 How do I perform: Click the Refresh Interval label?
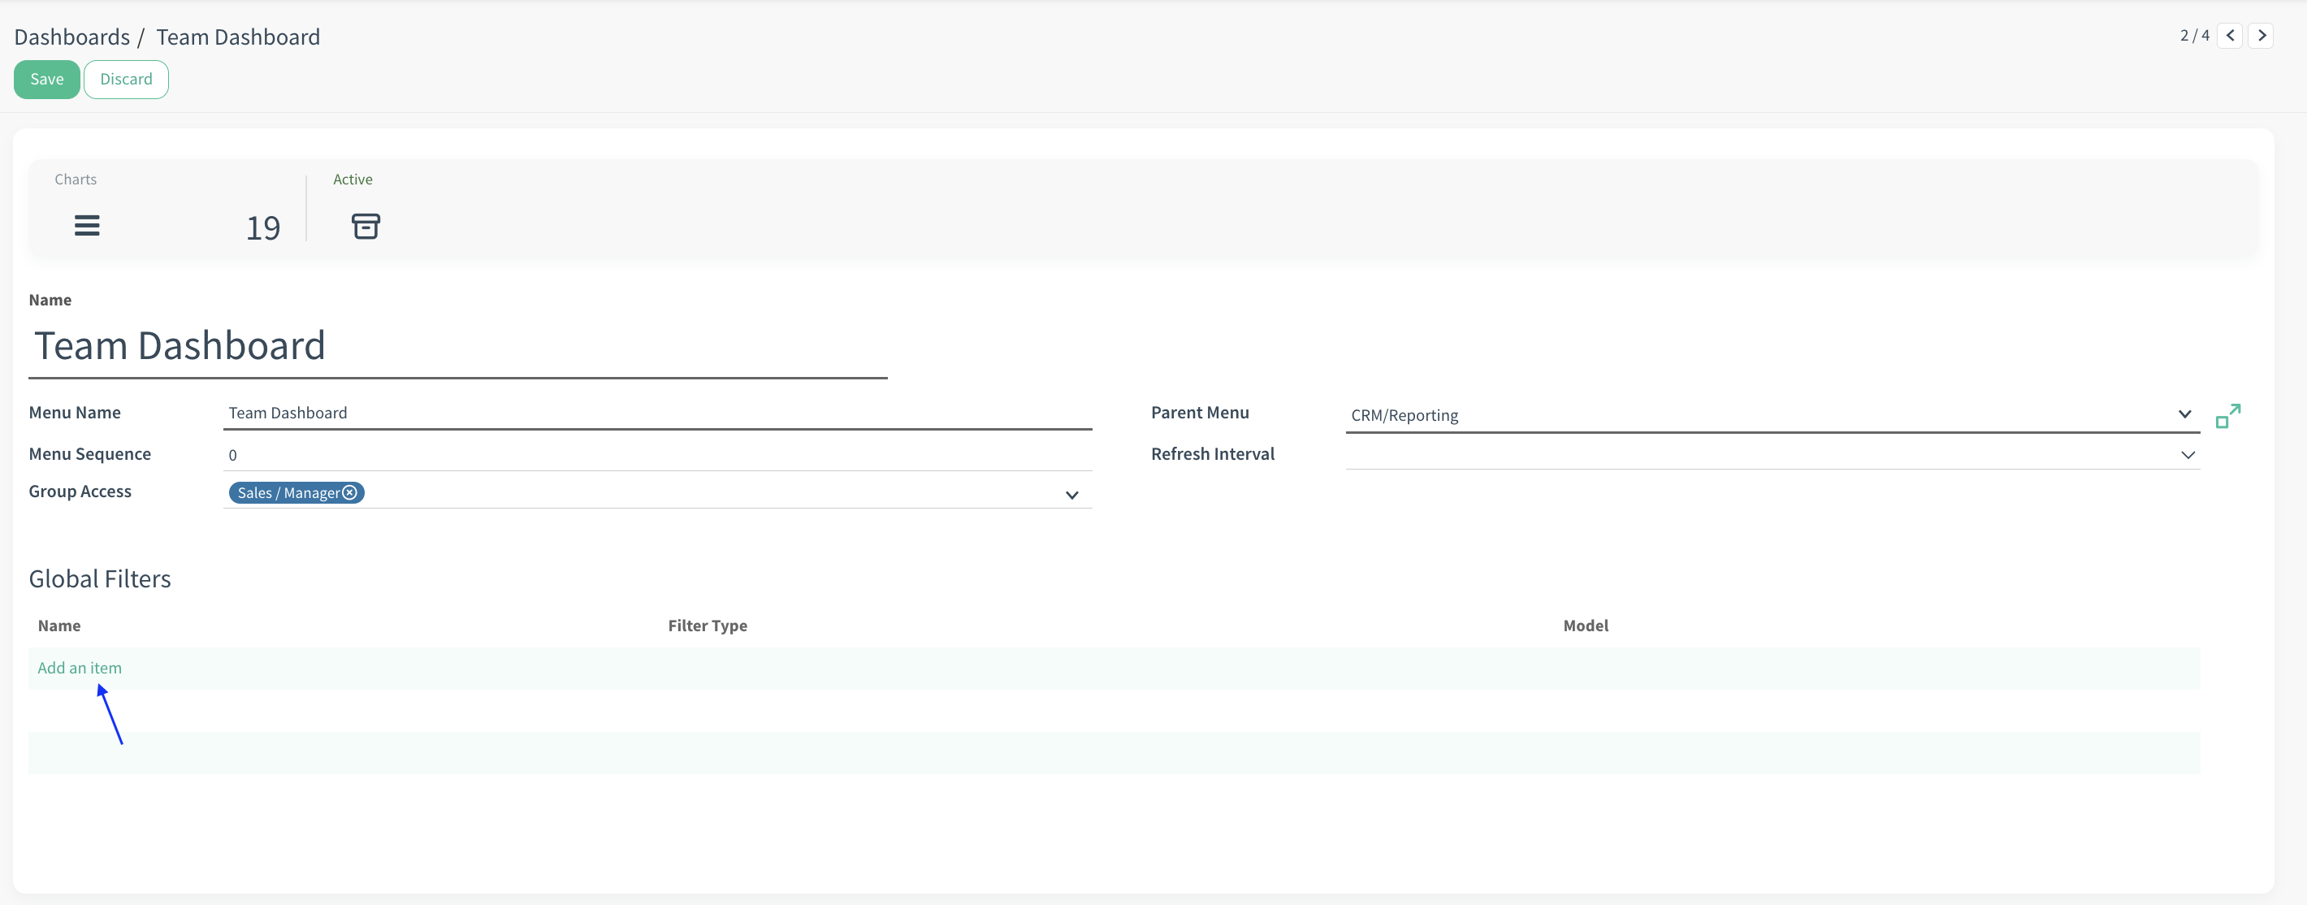[x=1213, y=454]
